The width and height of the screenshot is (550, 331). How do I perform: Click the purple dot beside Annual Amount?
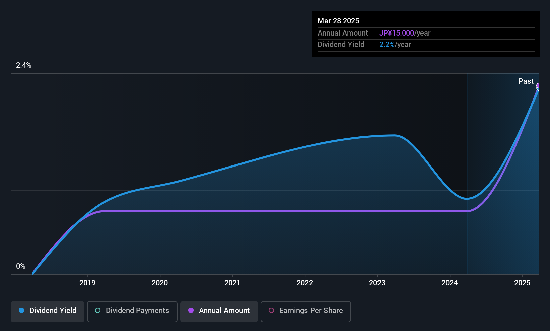(x=191, y=310)
